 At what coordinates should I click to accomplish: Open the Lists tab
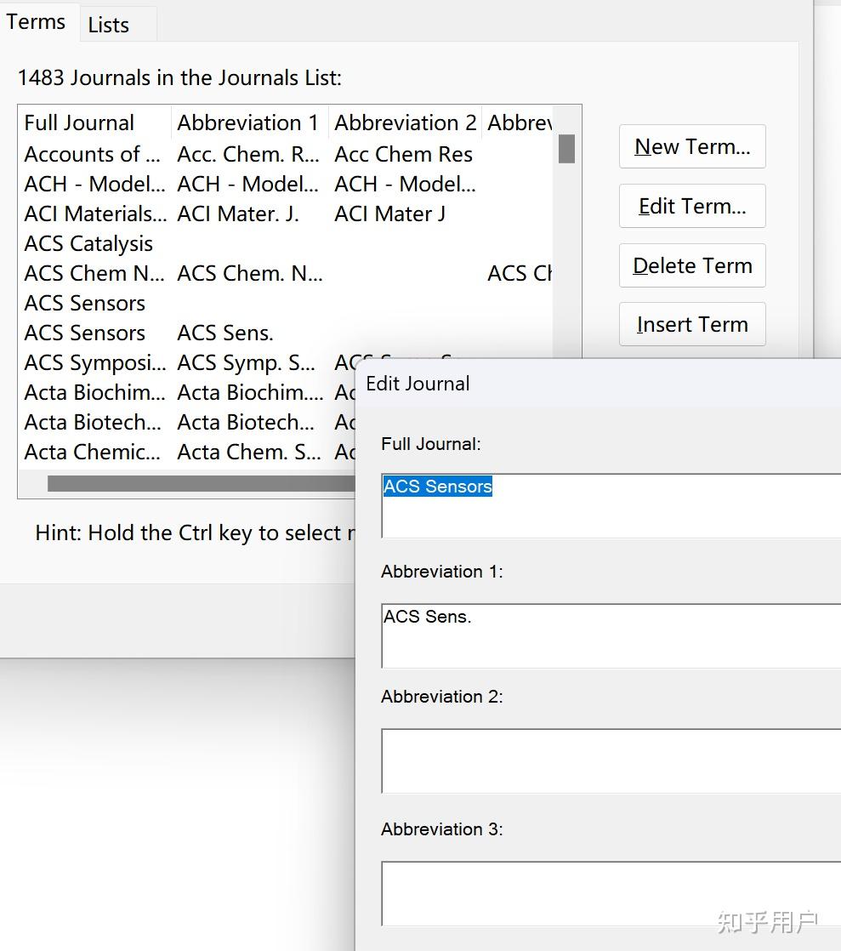tap(109, 26)
